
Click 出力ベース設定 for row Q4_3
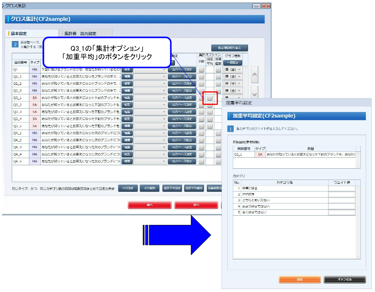tap(182, 147)
